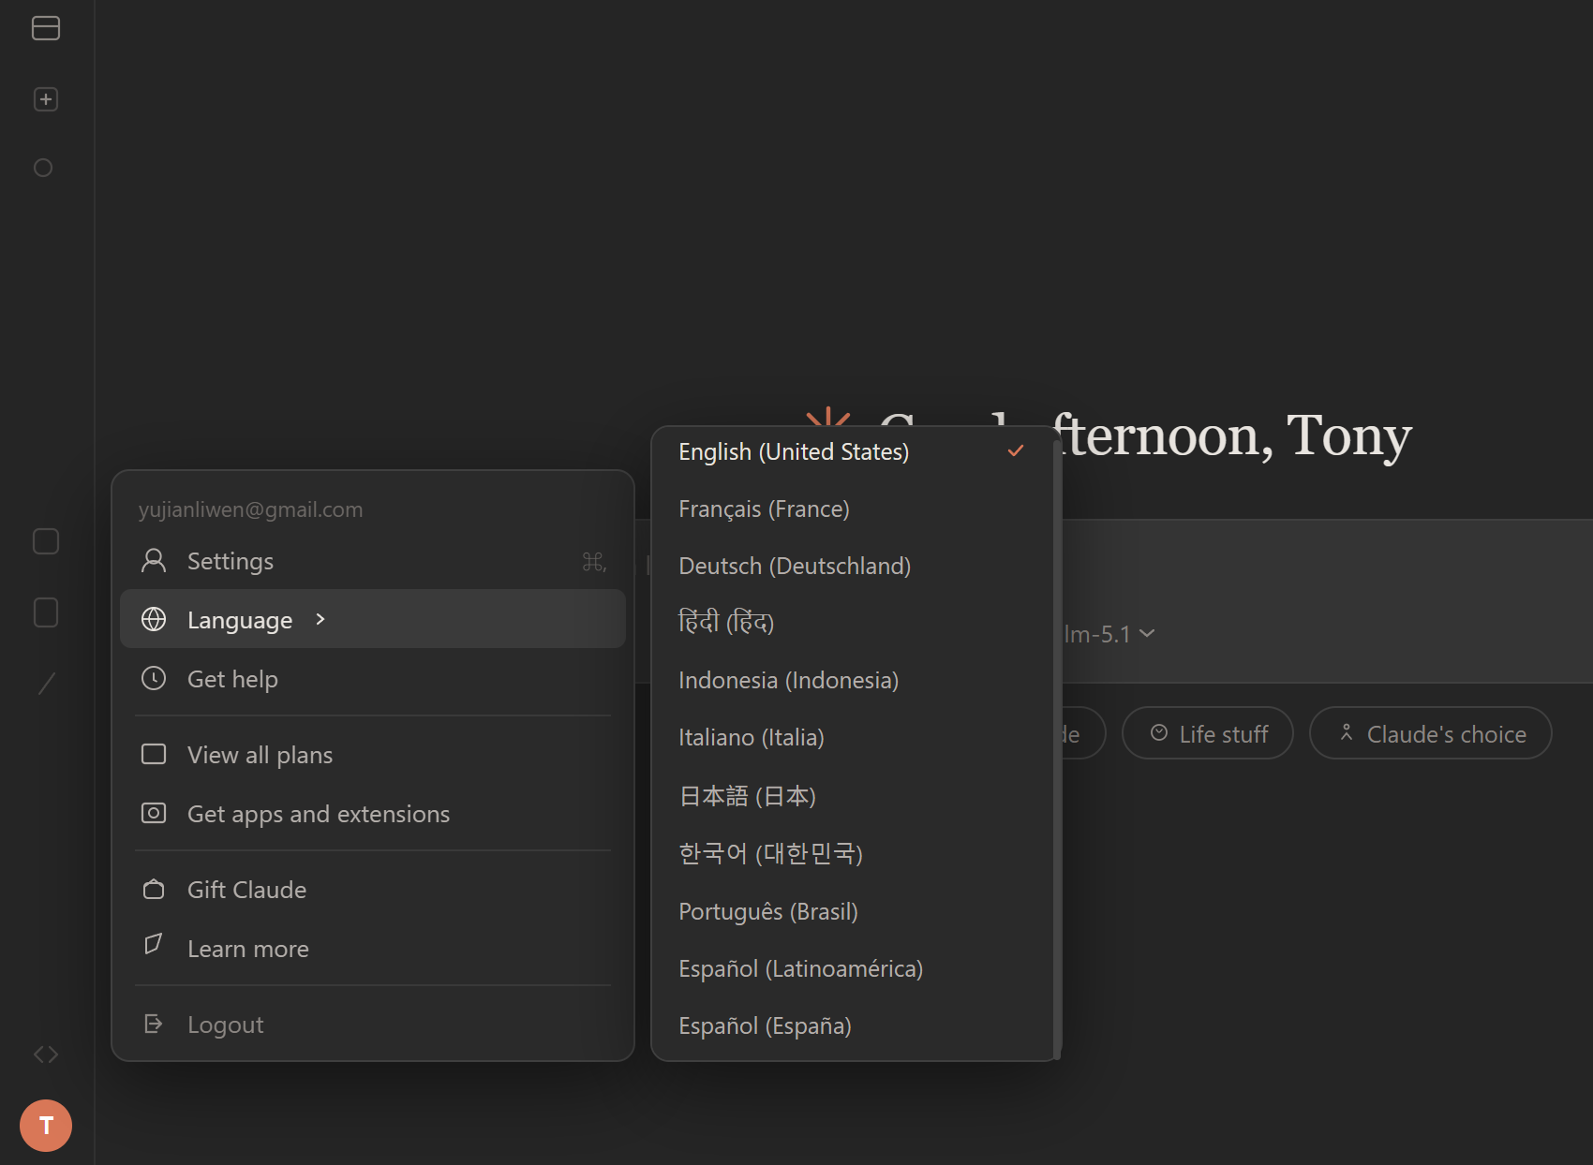
Task: Open the orange T profile avatar
Action: 45,1125
